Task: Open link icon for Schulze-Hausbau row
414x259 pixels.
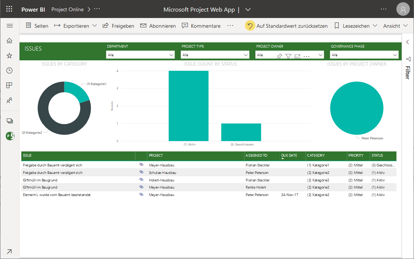Action: pos(141,172)
